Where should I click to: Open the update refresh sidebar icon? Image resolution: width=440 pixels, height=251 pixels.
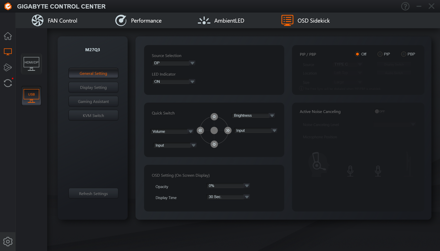tap(8, 83)
